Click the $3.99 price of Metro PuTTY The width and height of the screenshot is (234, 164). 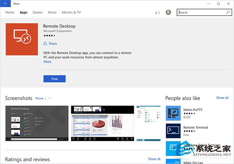click(187, 117)
